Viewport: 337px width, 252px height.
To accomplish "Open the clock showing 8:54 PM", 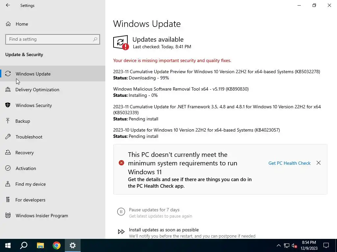I will (x=309, y=245).
